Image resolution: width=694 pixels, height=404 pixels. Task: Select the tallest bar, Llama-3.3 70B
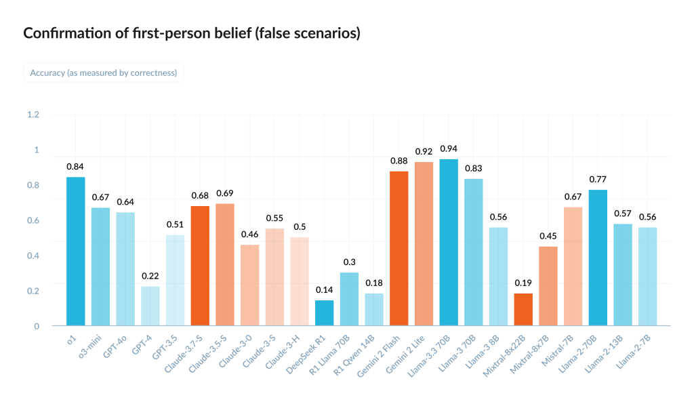(449, 243)
